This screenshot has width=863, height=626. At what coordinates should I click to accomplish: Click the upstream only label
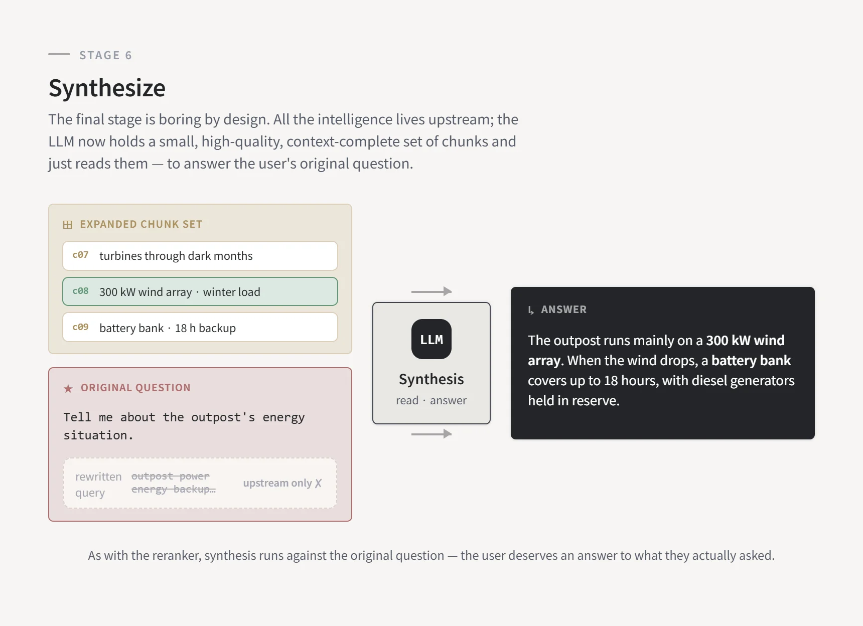[277, 483]
